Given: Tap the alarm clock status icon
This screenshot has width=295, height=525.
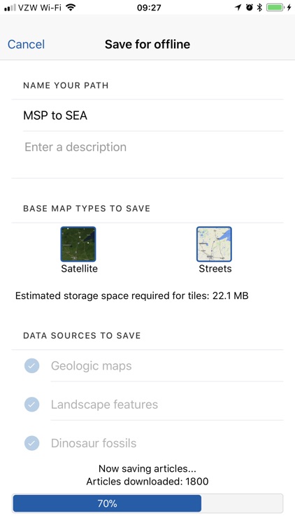Looking at the screenshot, I should click(249, 7).
